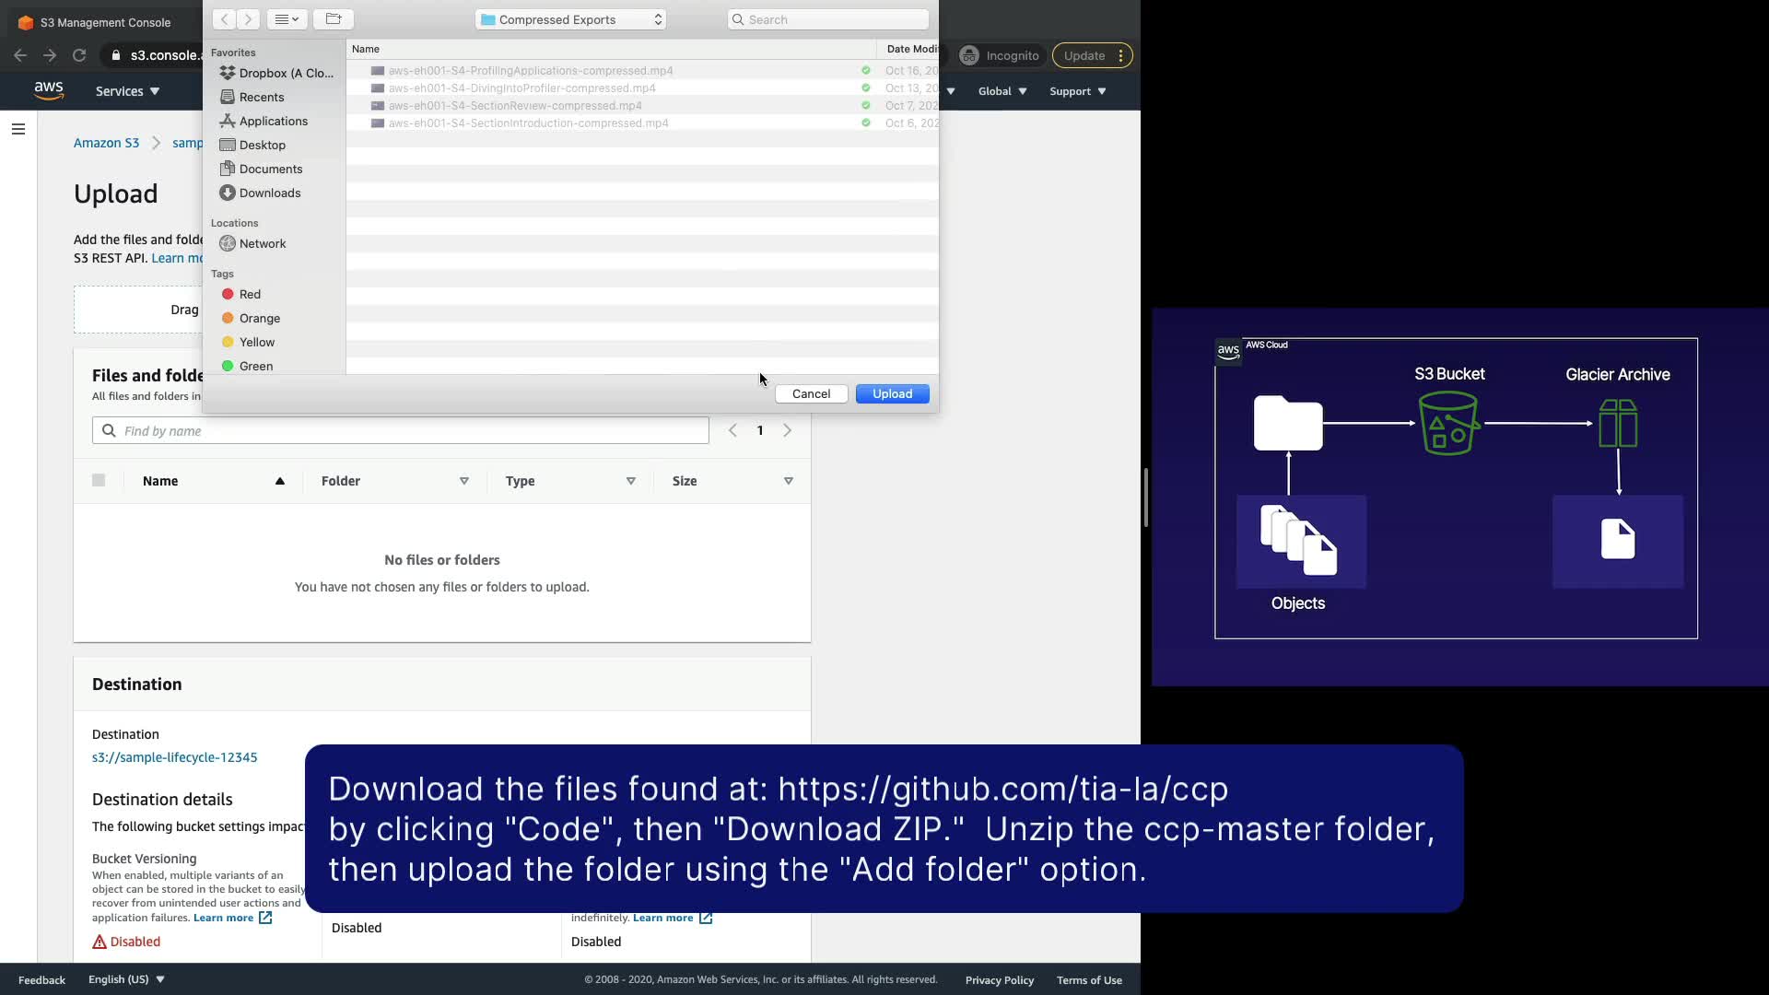Select the Red tag color
Image resolution: width=1769 pixels, height=995 pixels.
click(x=249, y=294)
